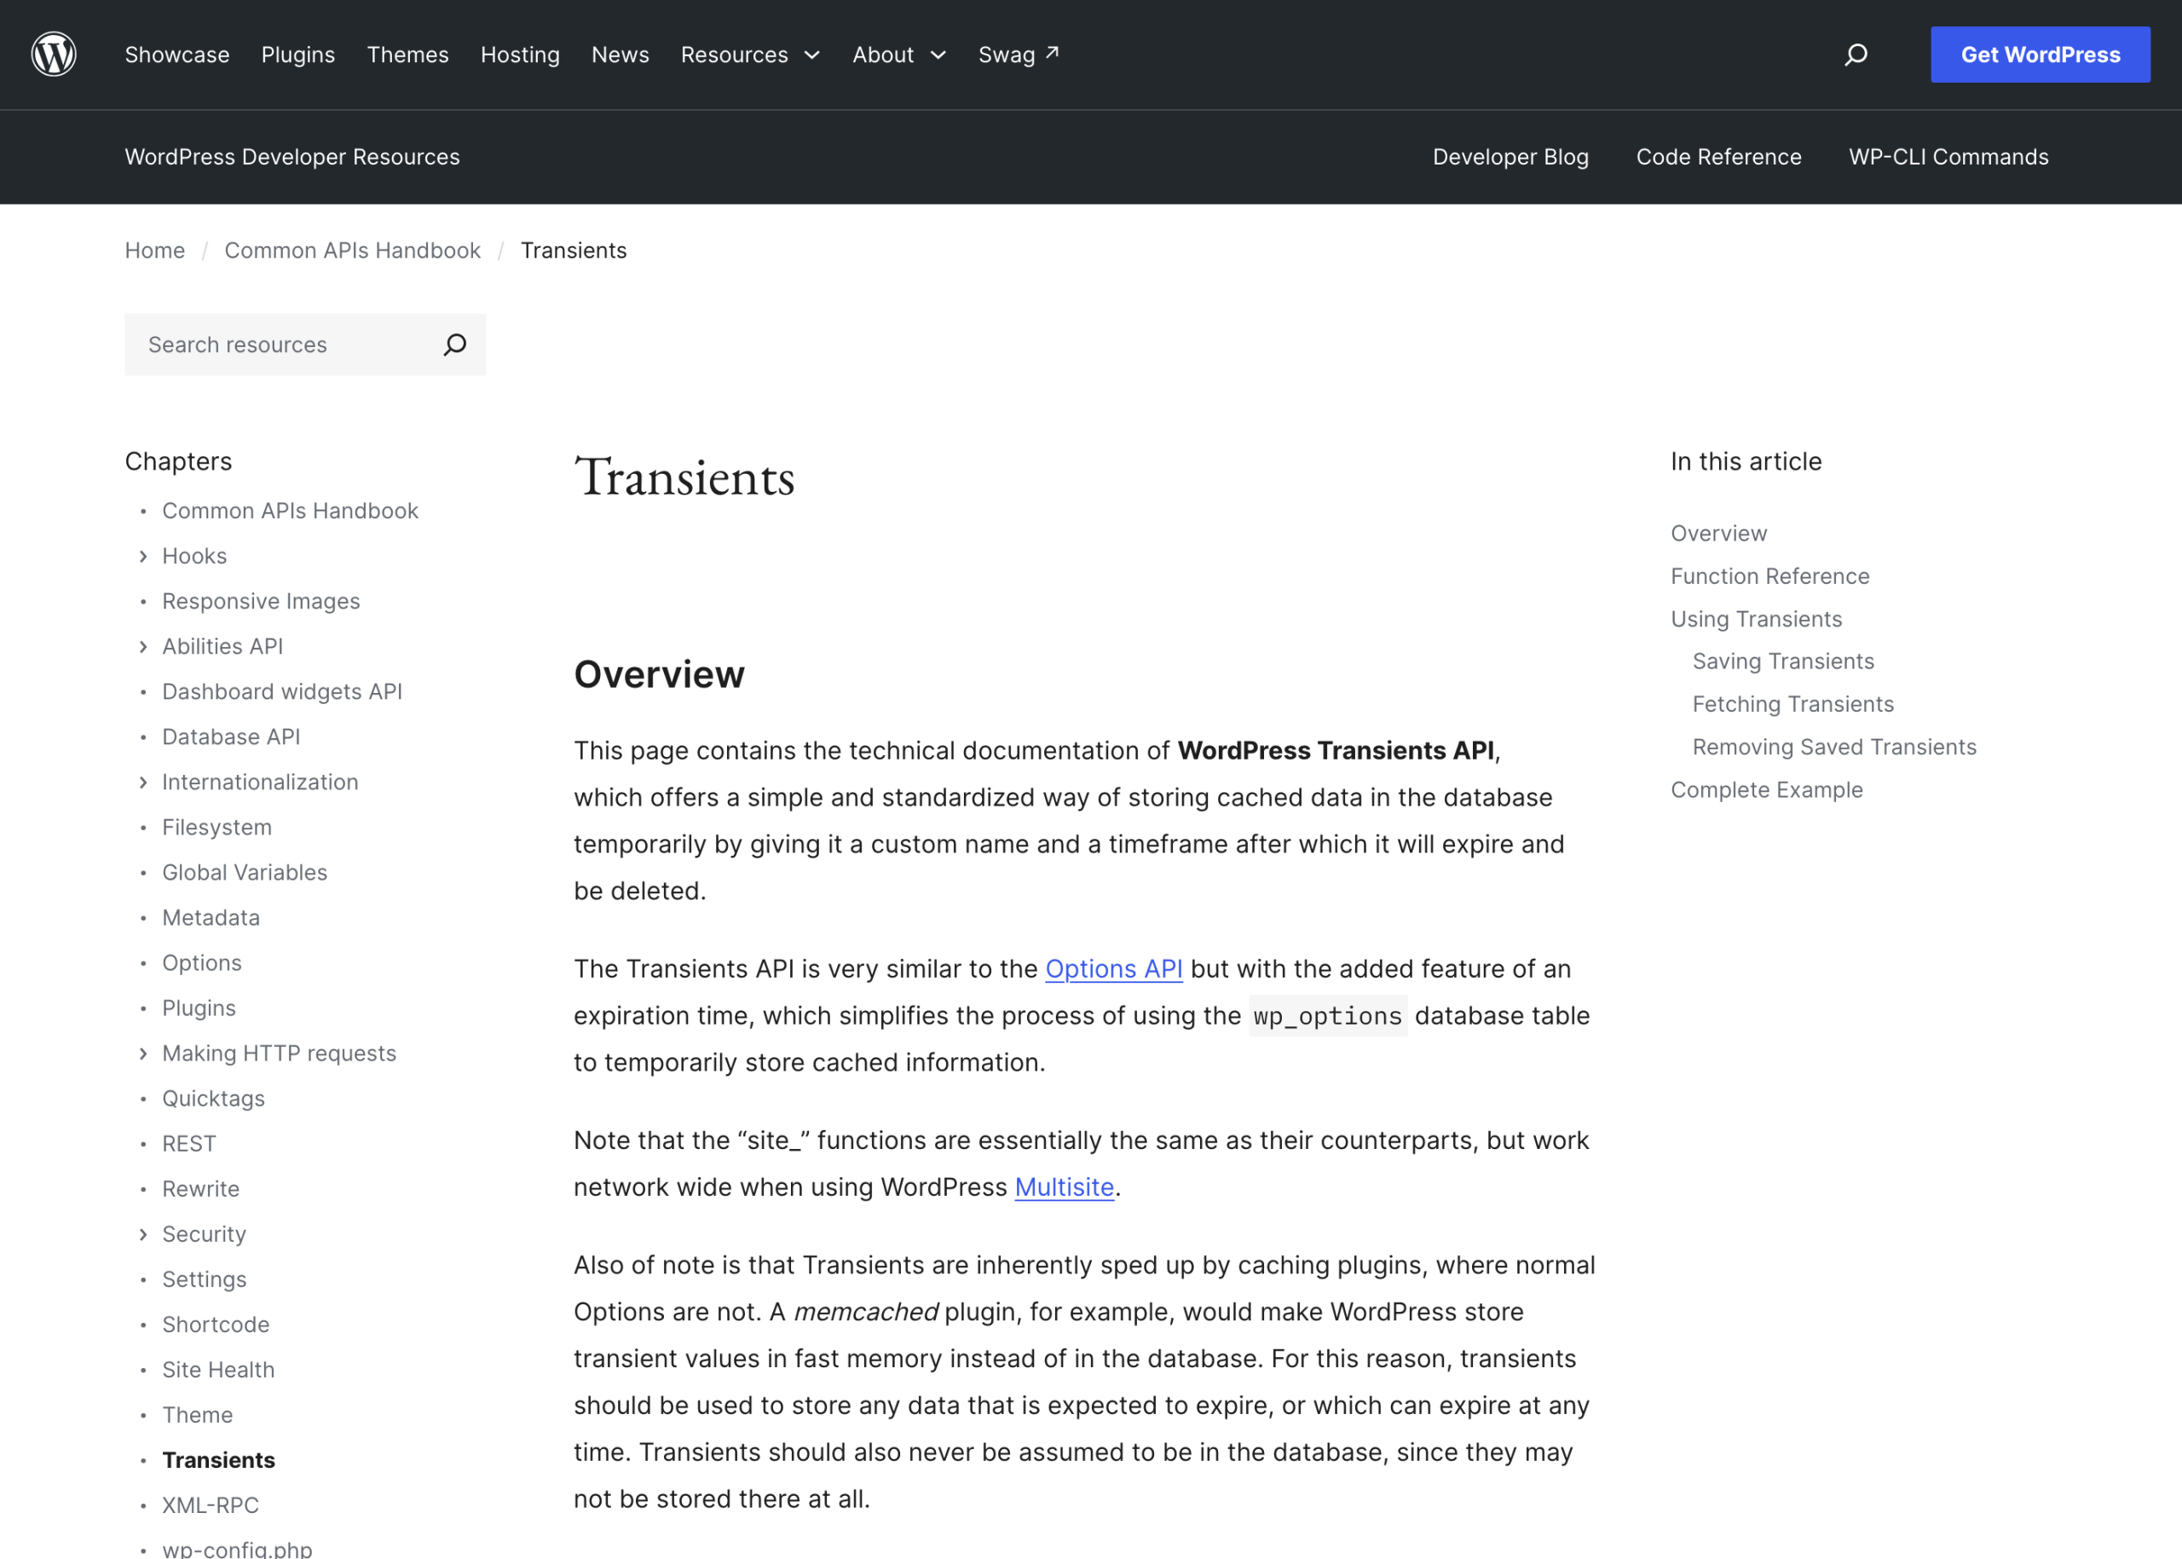Viewport: 2182px width, 1559px height.
Task: Open Code Reference link
Action: (1718, 157)
